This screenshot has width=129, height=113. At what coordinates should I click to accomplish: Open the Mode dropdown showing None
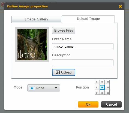click(x=44, y=88)
